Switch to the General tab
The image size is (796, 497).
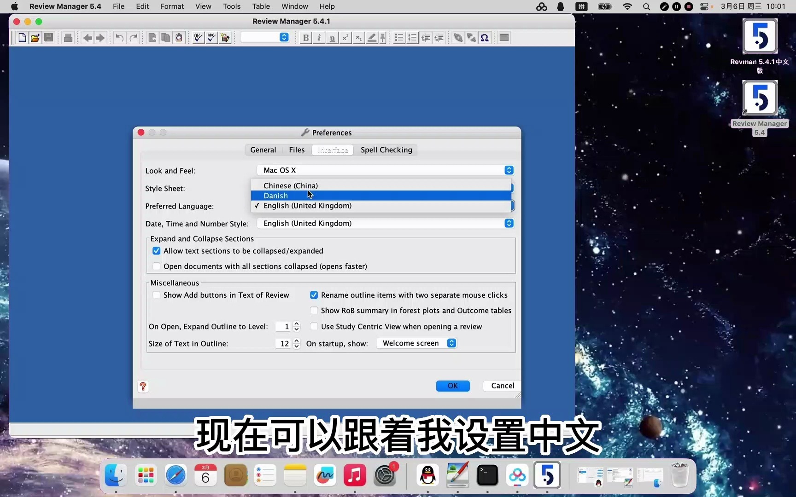(263, 150)
